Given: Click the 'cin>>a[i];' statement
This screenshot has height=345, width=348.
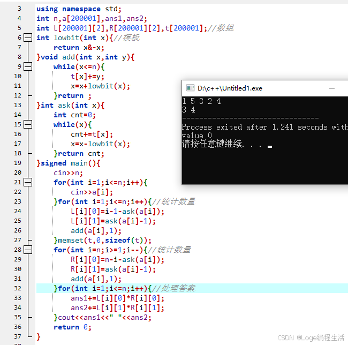Looking at the screenshot, I should click(x=92, y=192).
